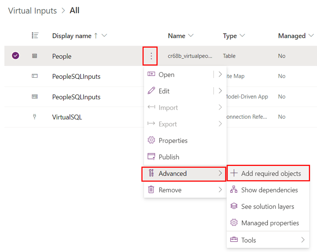Expand the Open submenu arrow
Viewport: 317px width, 252px height.
click(220, 75)
